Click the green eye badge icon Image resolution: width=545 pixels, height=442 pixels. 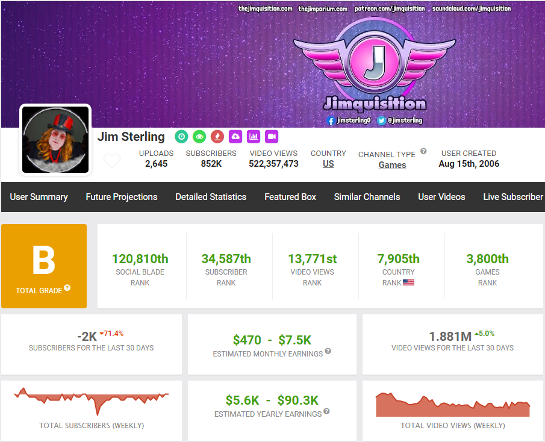199,137
